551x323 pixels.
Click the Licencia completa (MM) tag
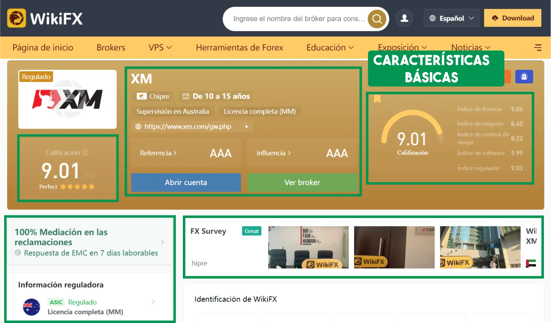(260, 111)
